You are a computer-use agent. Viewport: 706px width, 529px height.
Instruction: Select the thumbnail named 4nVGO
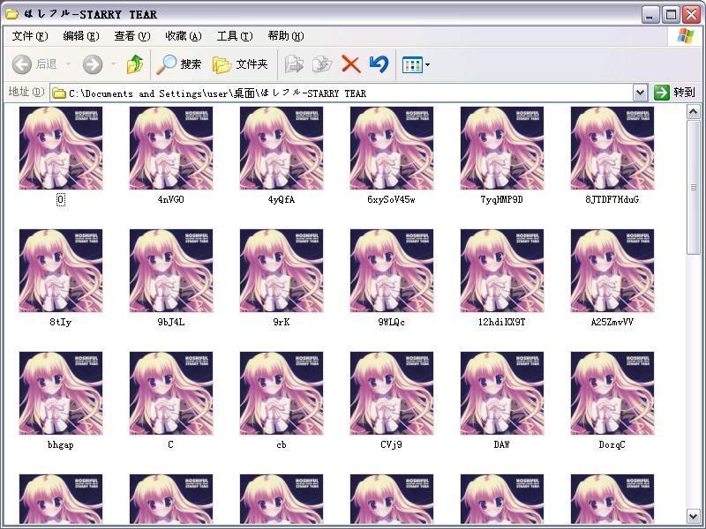[x=171, y=148]
